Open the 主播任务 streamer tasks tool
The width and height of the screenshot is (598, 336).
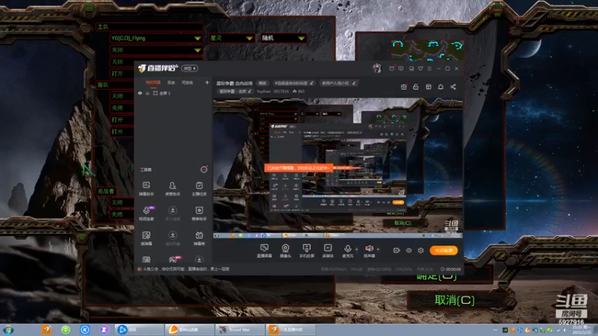[199, 188]
